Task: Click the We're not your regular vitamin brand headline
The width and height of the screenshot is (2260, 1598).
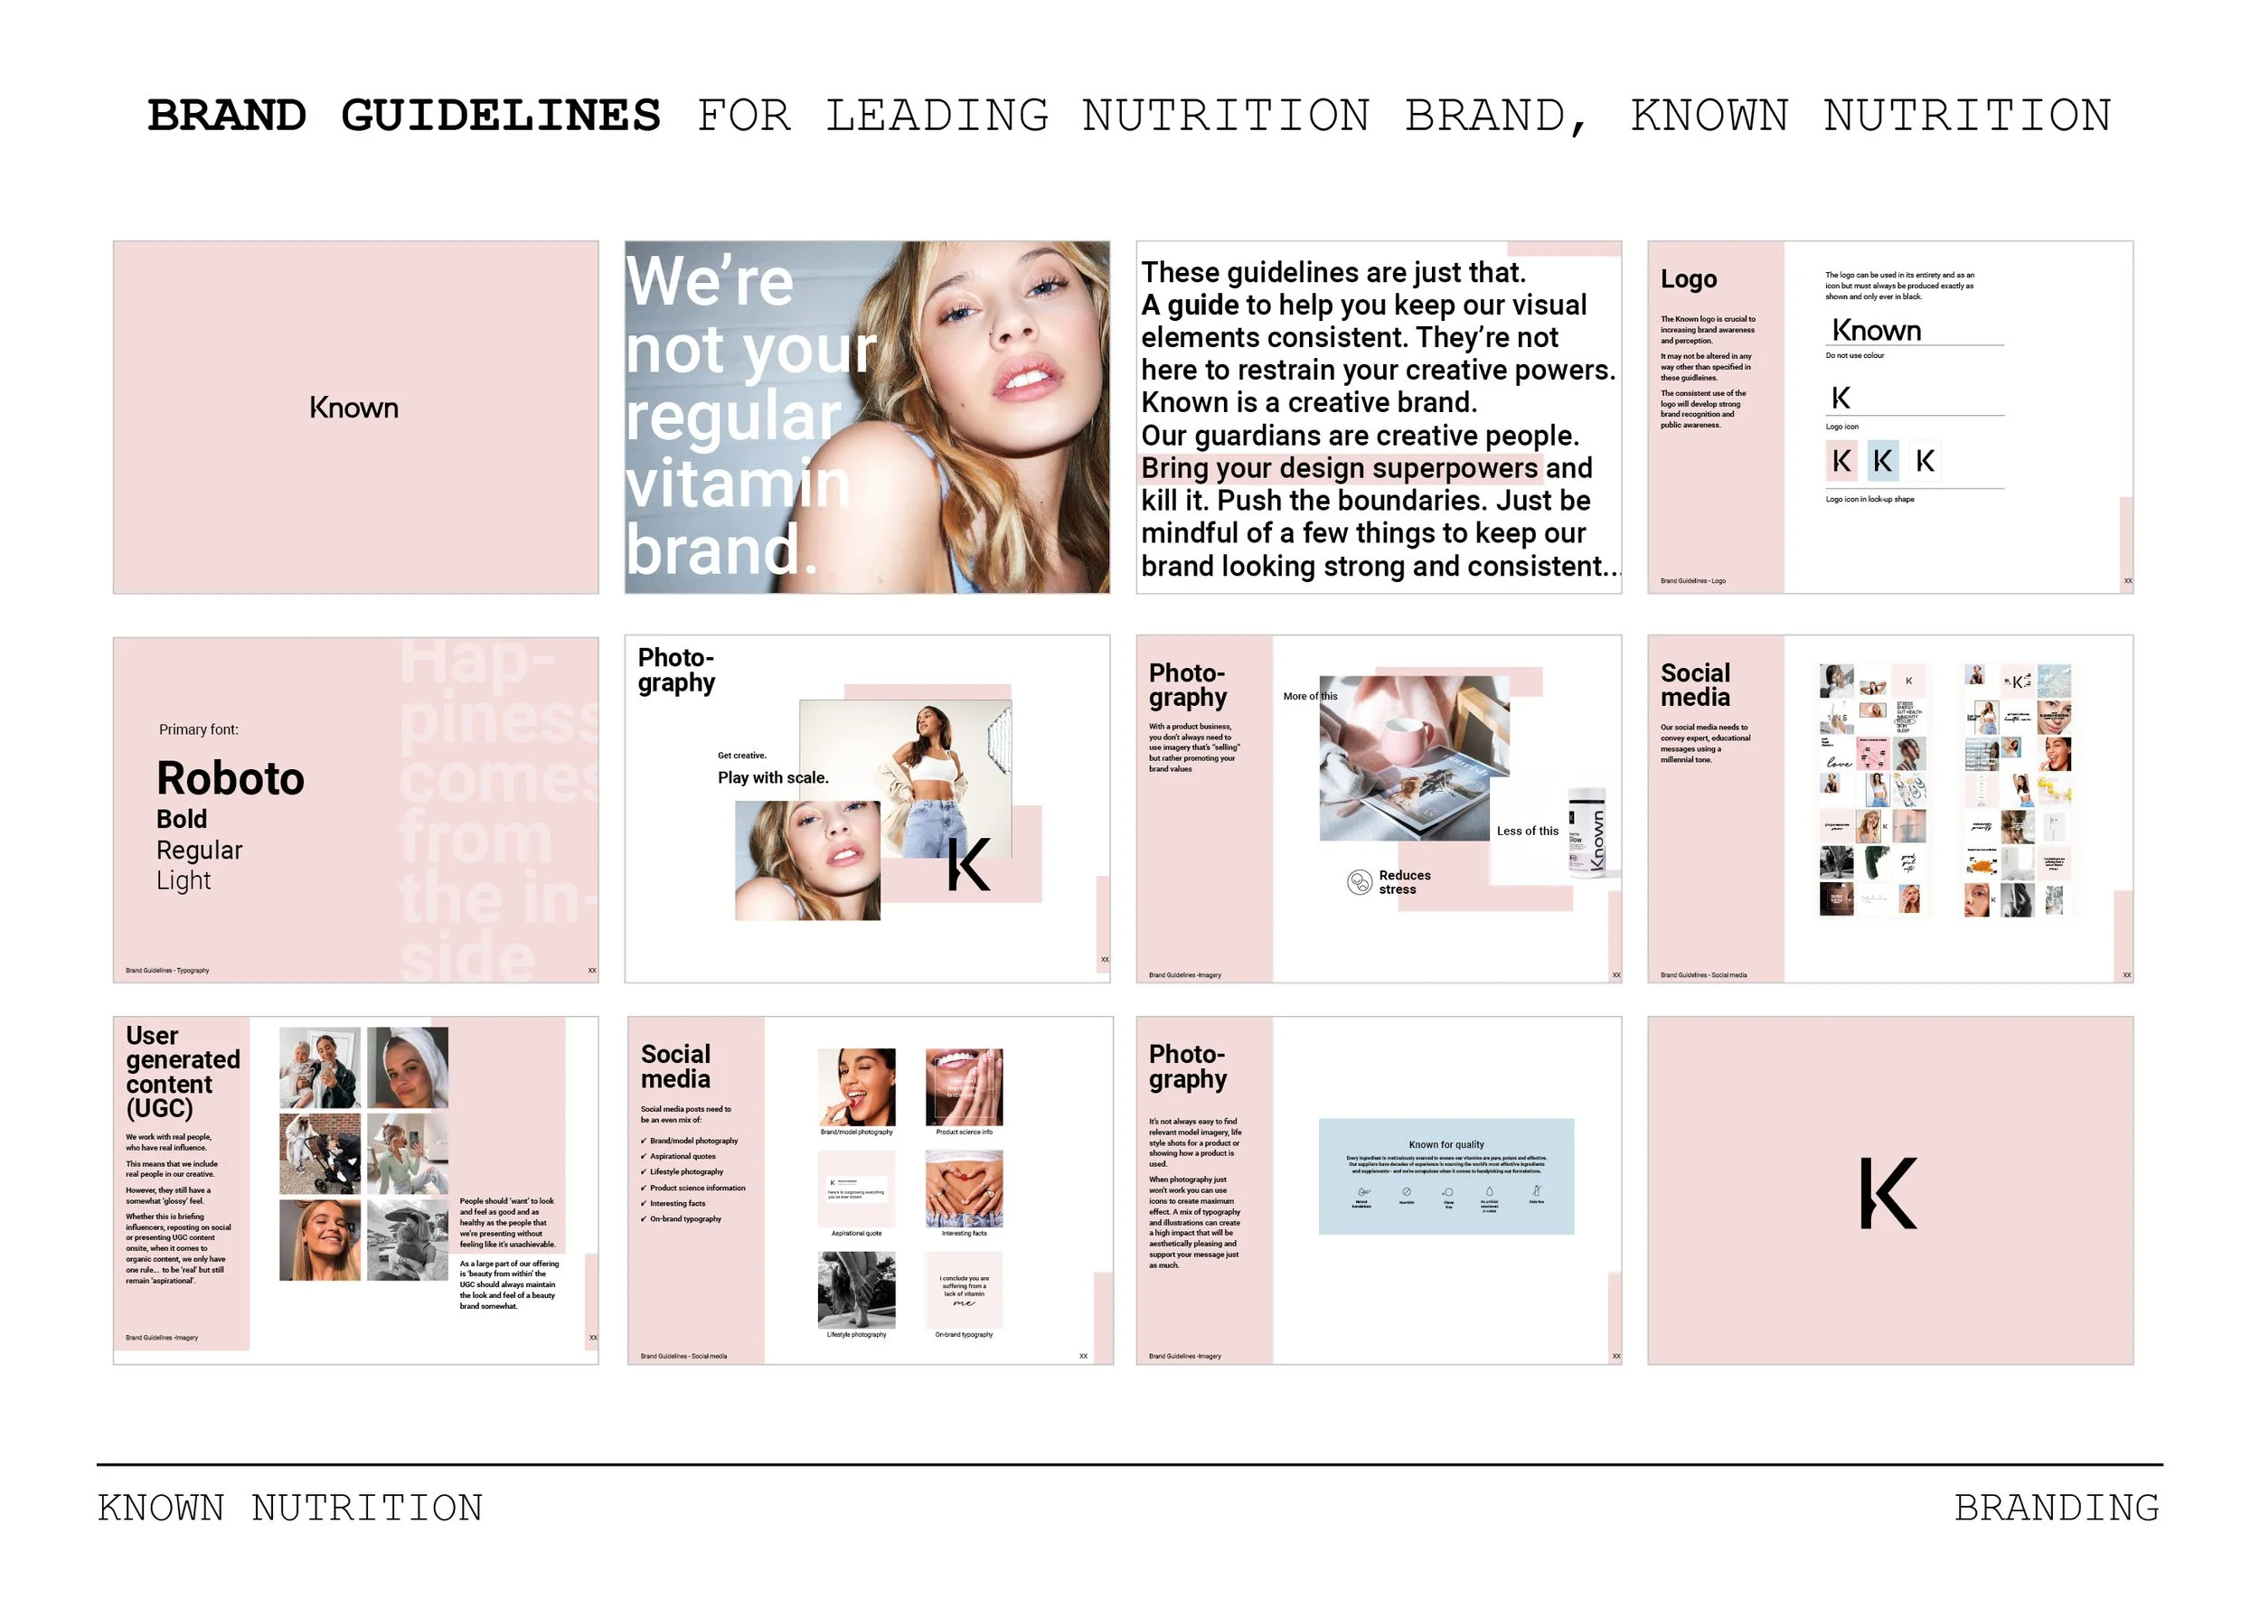Action: click(x=750, y=415)
